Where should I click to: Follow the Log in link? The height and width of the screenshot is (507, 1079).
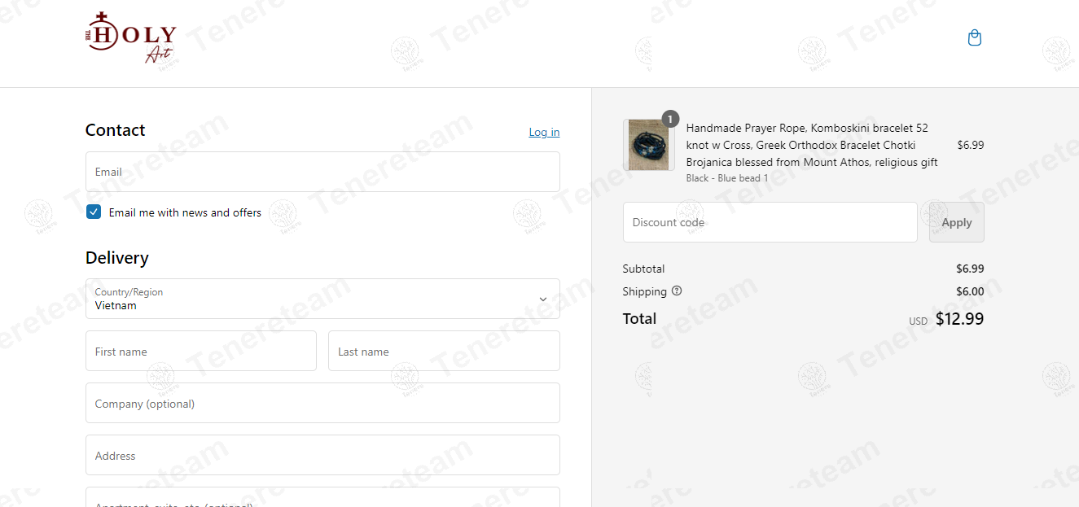click(x=544, y=132)
